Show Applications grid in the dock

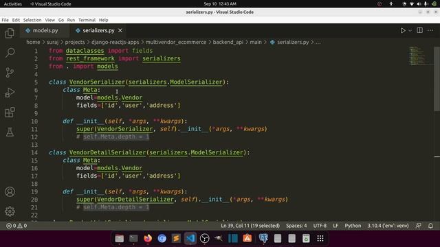click(x=320, y=238)
